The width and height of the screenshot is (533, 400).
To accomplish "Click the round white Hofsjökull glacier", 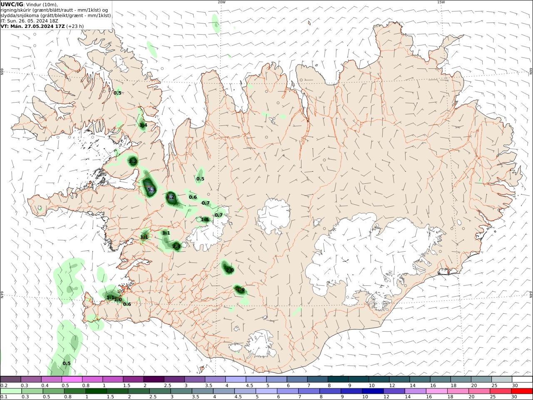I will click(x=273, y=215).
